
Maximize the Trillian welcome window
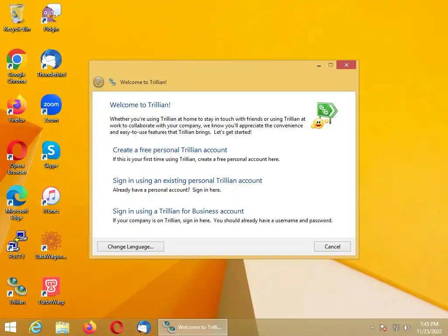(331, 65)
